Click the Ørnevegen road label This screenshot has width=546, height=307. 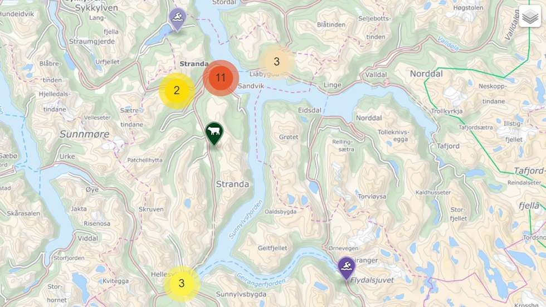coord(343,248)
